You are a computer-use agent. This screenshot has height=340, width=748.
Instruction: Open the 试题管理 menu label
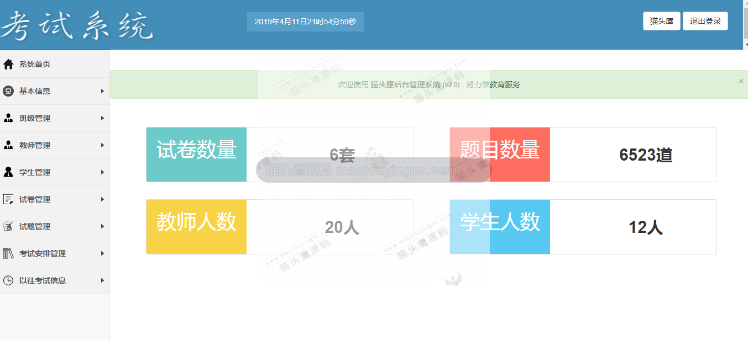pos(35,226)
